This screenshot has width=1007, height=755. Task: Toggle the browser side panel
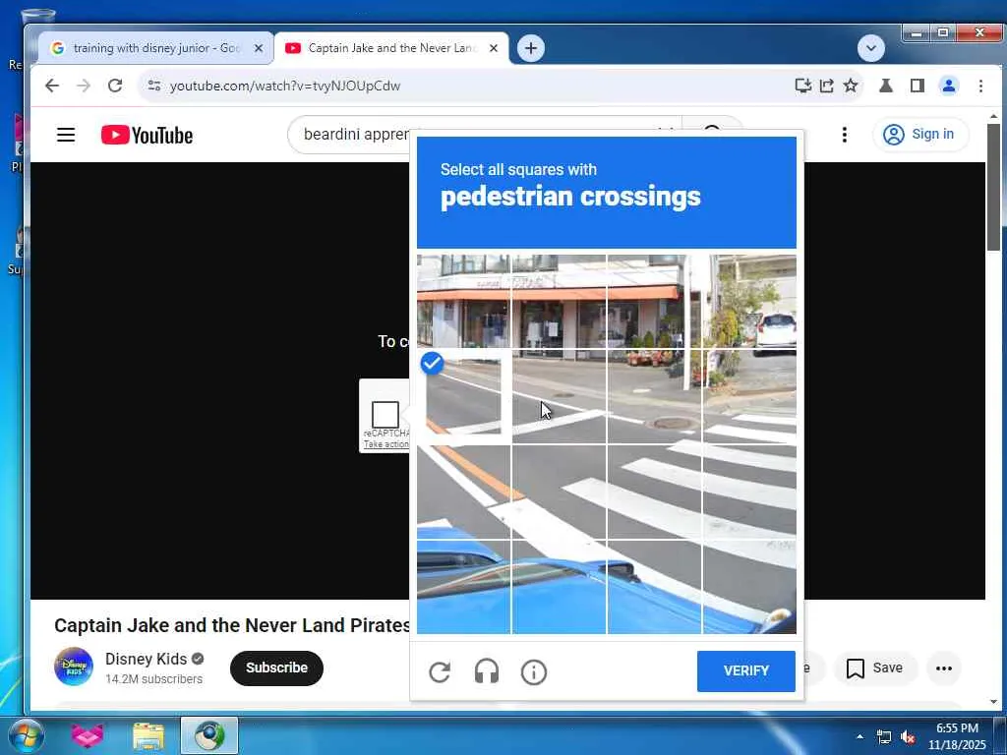[x=918, y=86]
